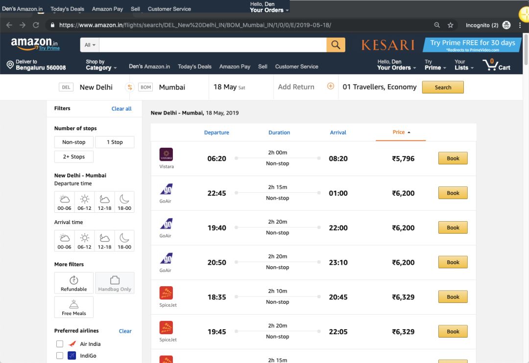Click the browser back arrow

click(x=9, y=25)
